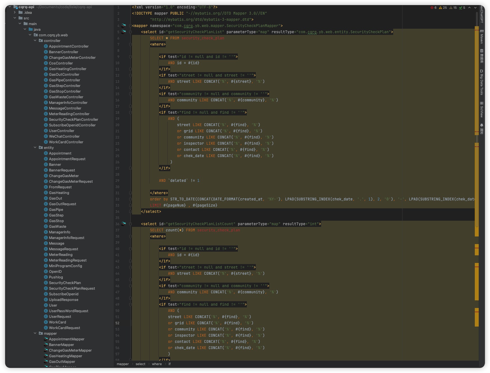Collapse the cqrq-api project root
The width and height of the screenshot is (490, 373).
(10, 7)
